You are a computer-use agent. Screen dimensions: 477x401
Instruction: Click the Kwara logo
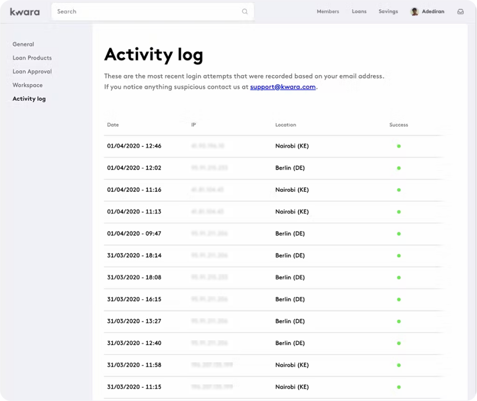[24, 11]
